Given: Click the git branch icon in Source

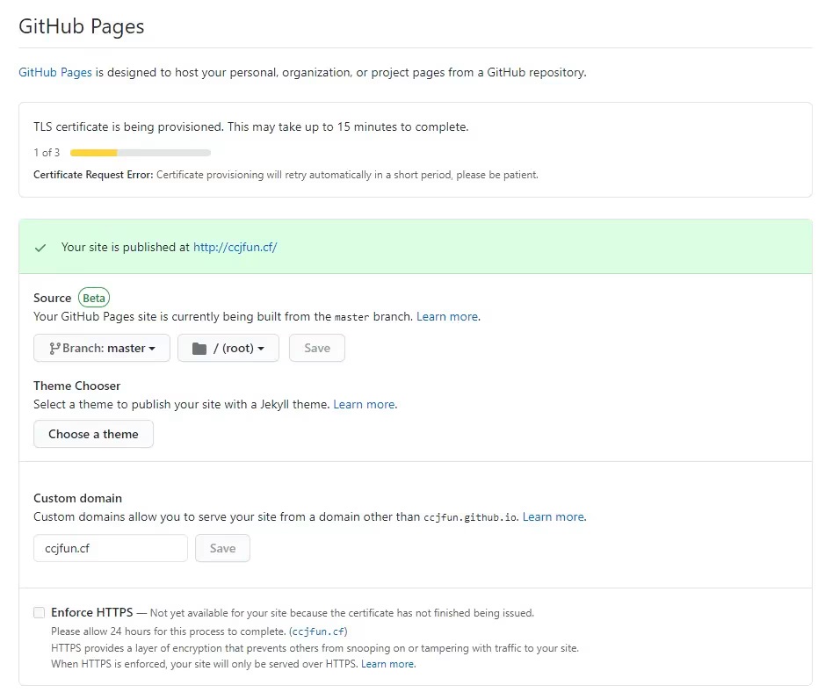Looking at the screenshot, I should pyautogui.click(x=54, y=349).
